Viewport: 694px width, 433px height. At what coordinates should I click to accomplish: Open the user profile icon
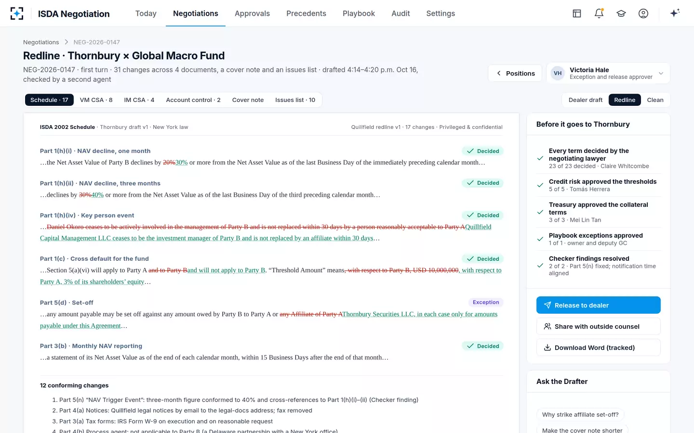point(643,13)
